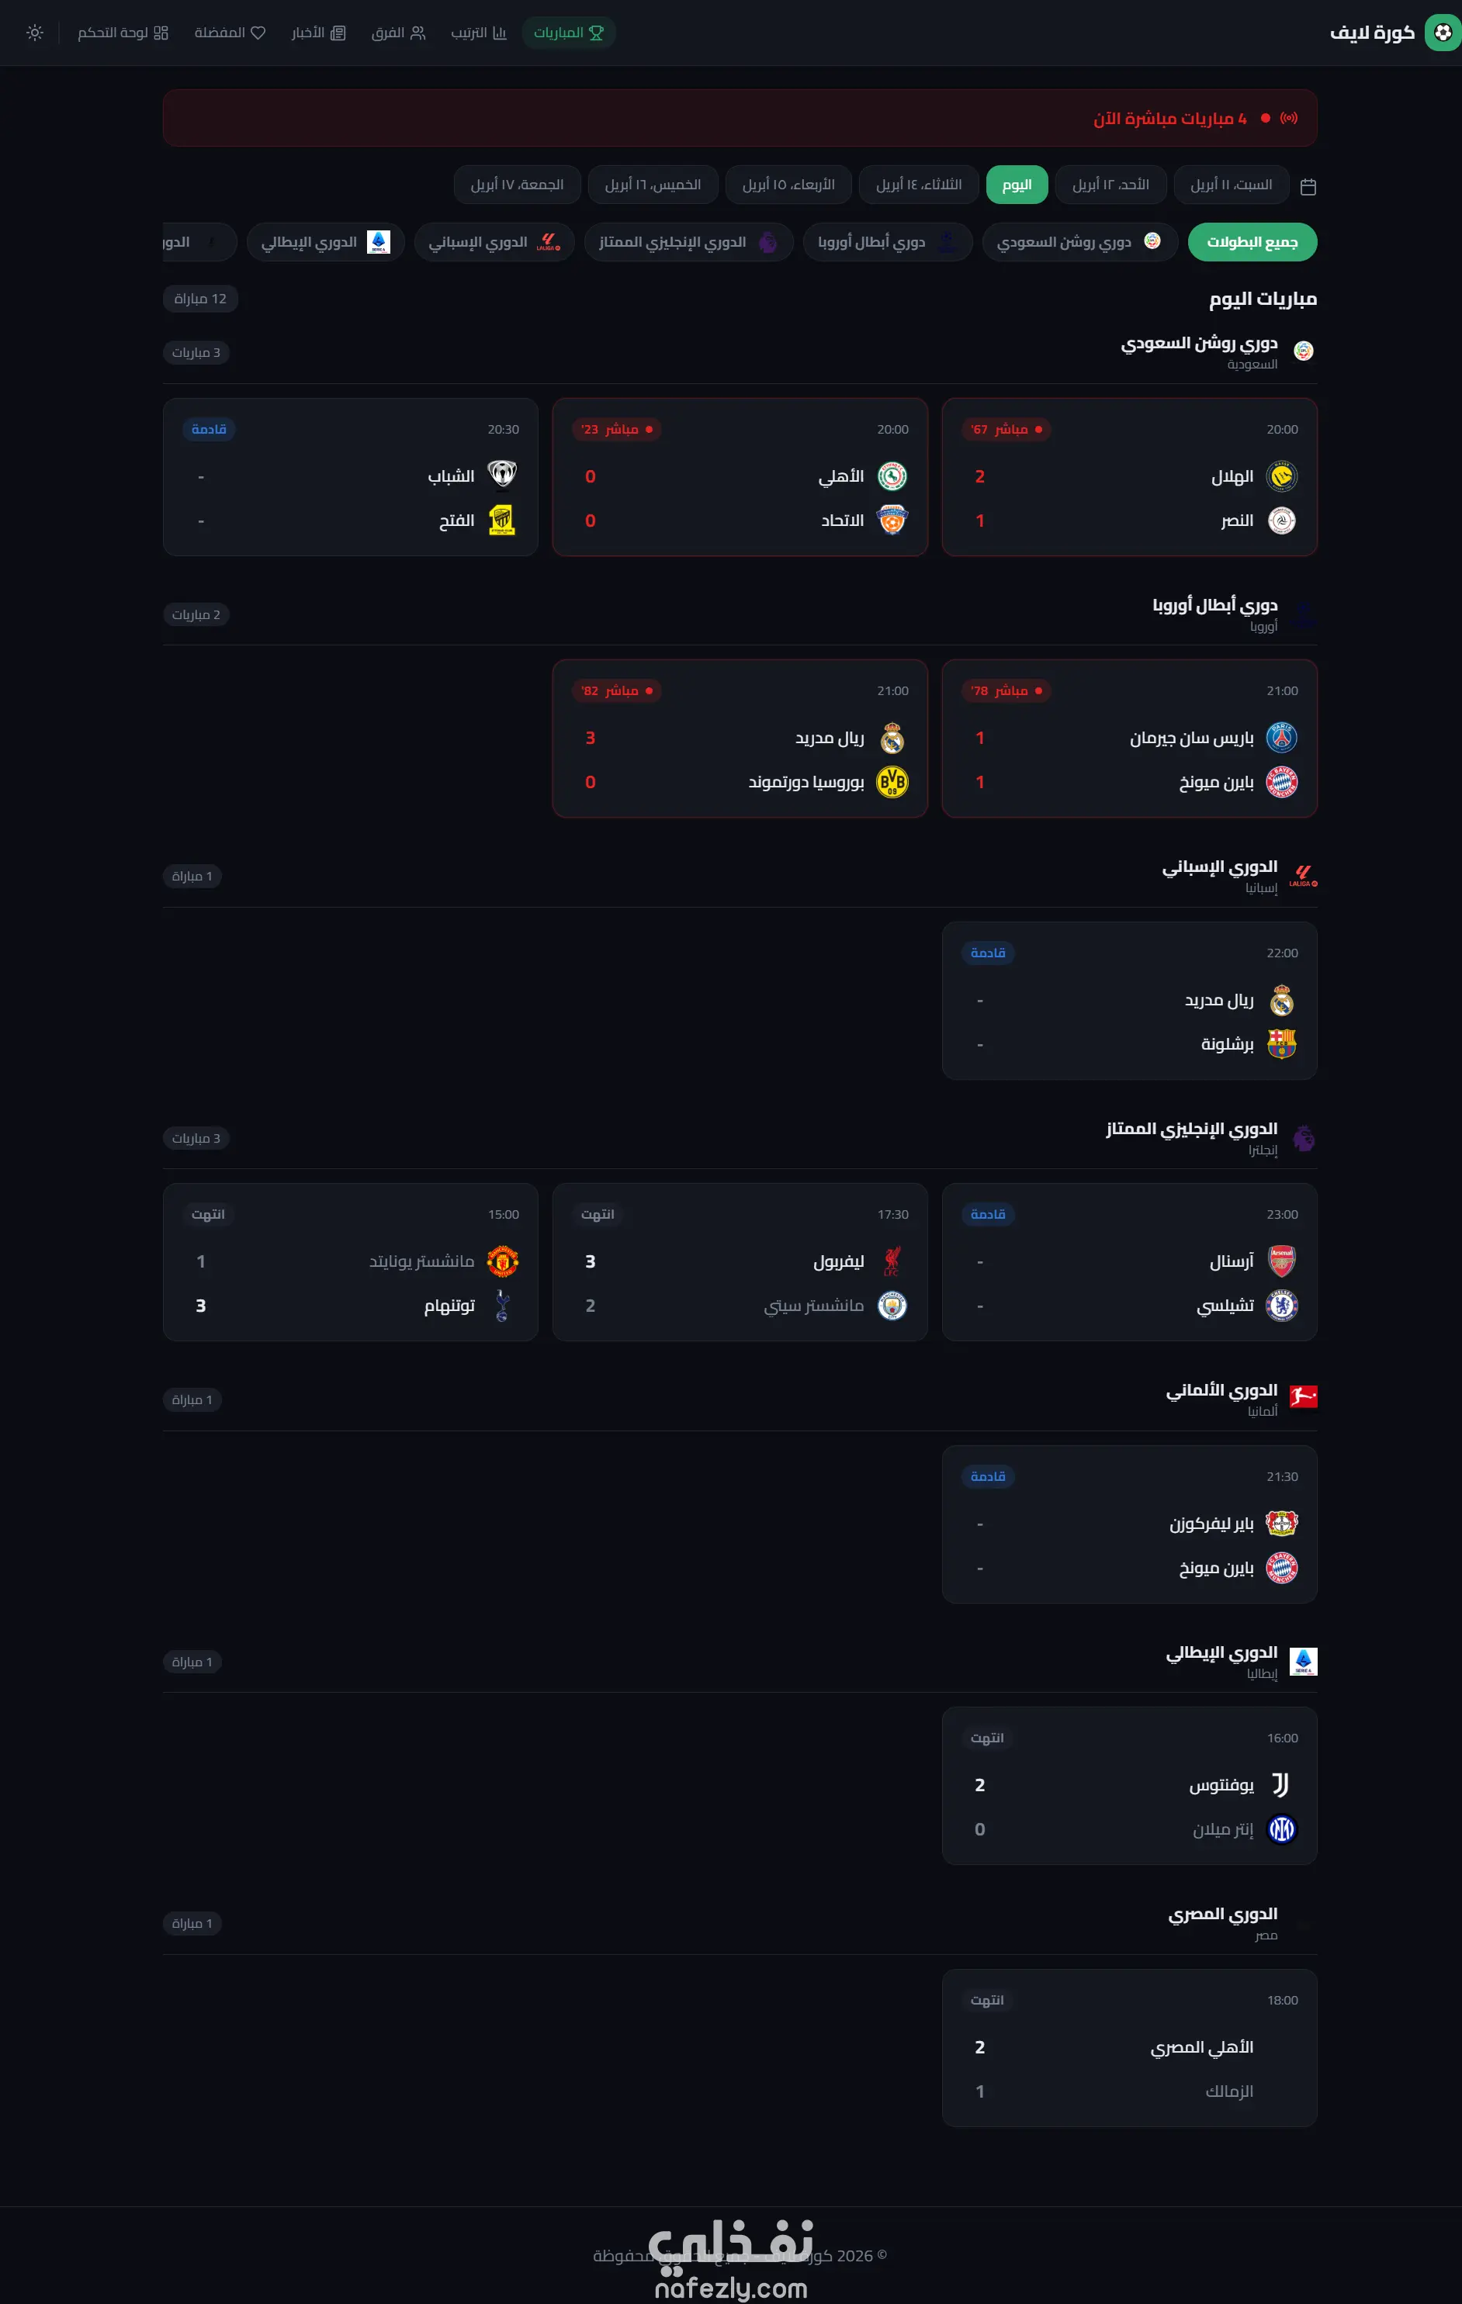Image resolution: width=1462 pixels, height=2304 pixels.
Task: Show جميع البطولات filter
Action: coord(1252,242)
